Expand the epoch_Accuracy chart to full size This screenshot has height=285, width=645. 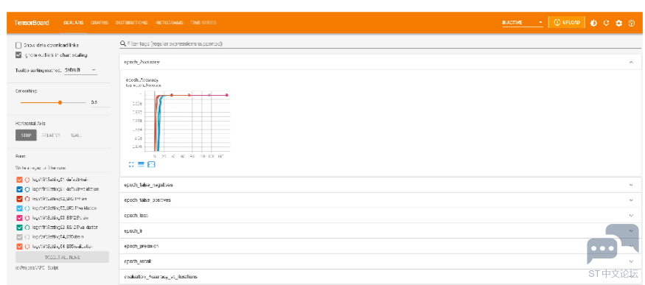point(131,164)
